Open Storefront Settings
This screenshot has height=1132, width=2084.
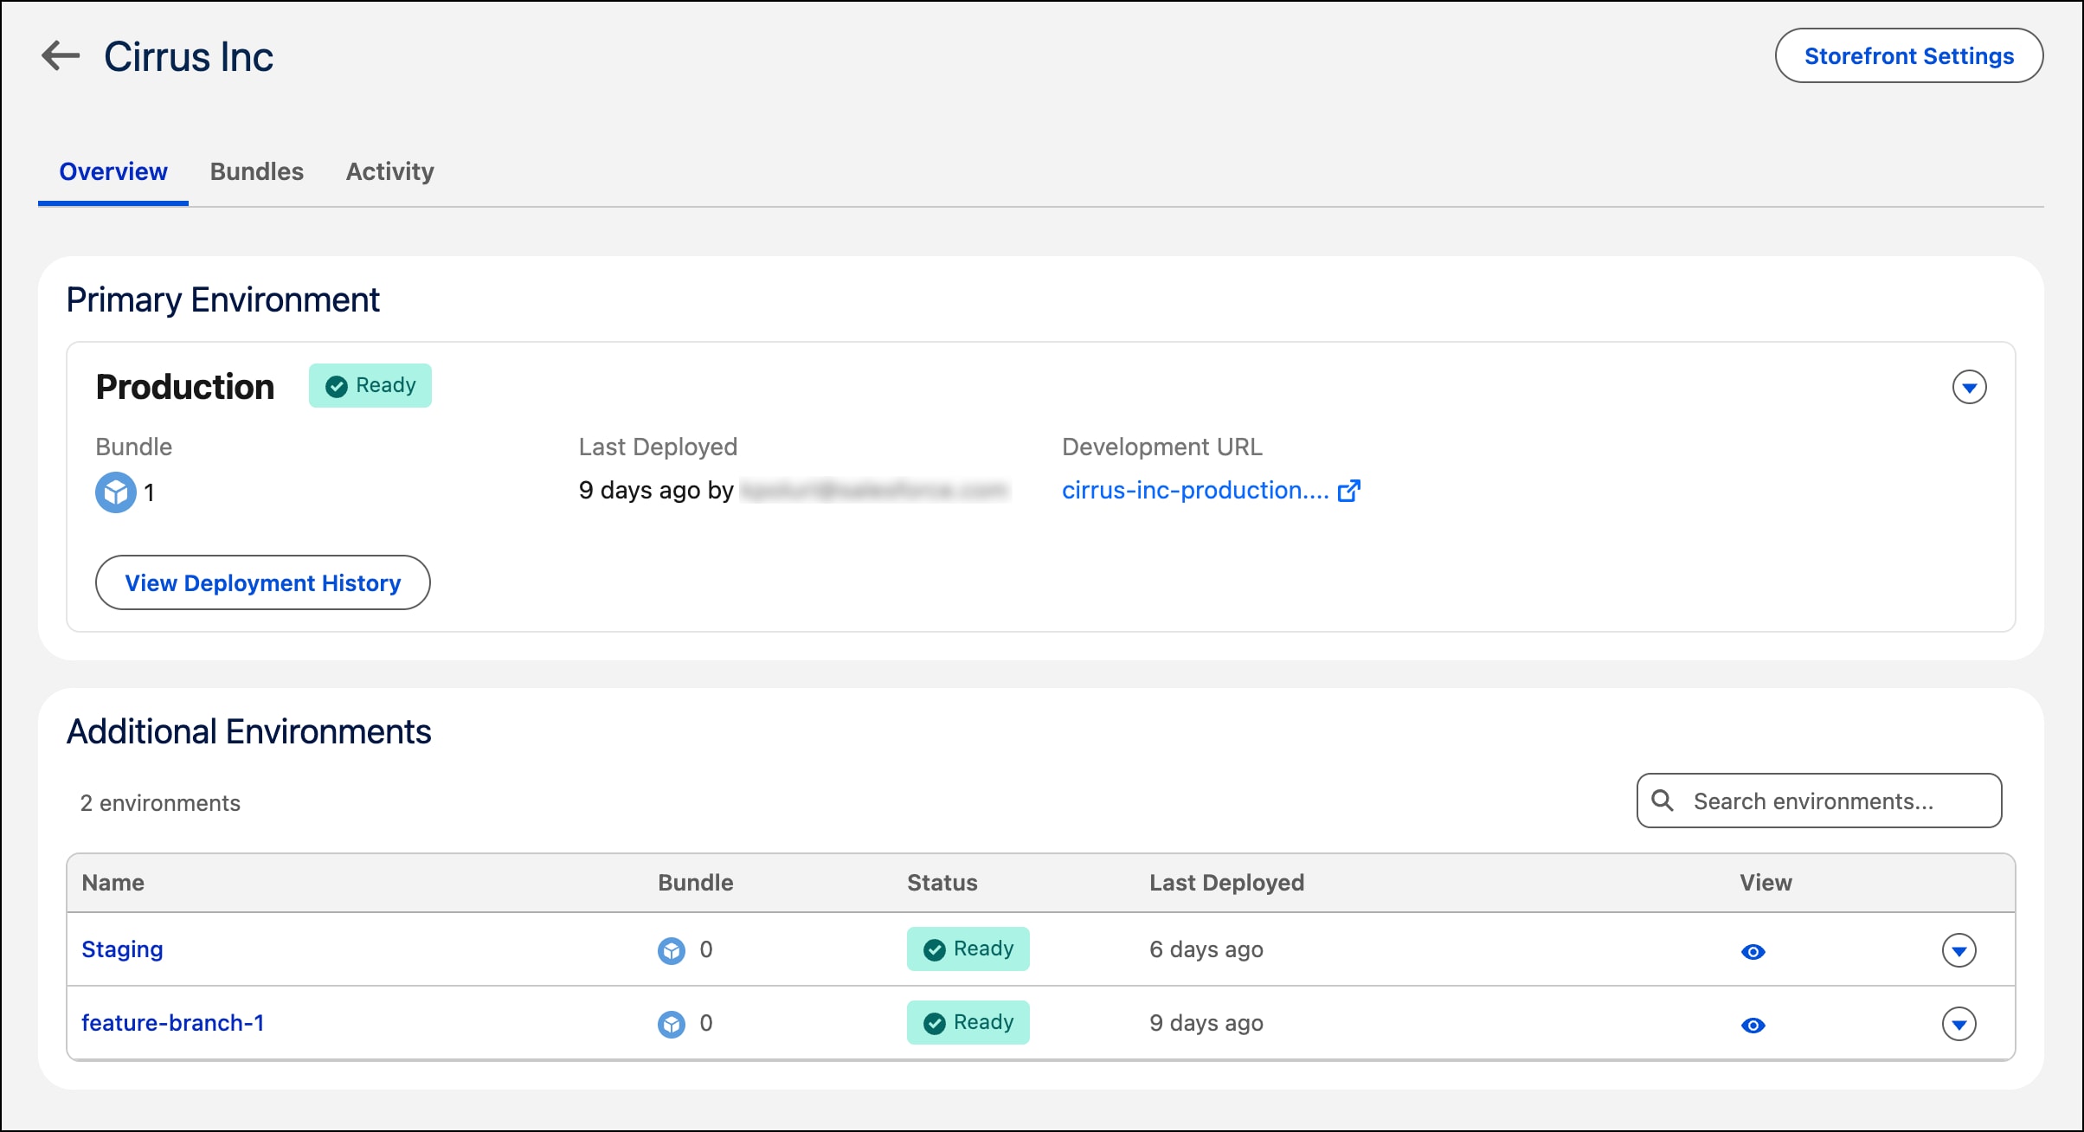tap(1909, 56)
